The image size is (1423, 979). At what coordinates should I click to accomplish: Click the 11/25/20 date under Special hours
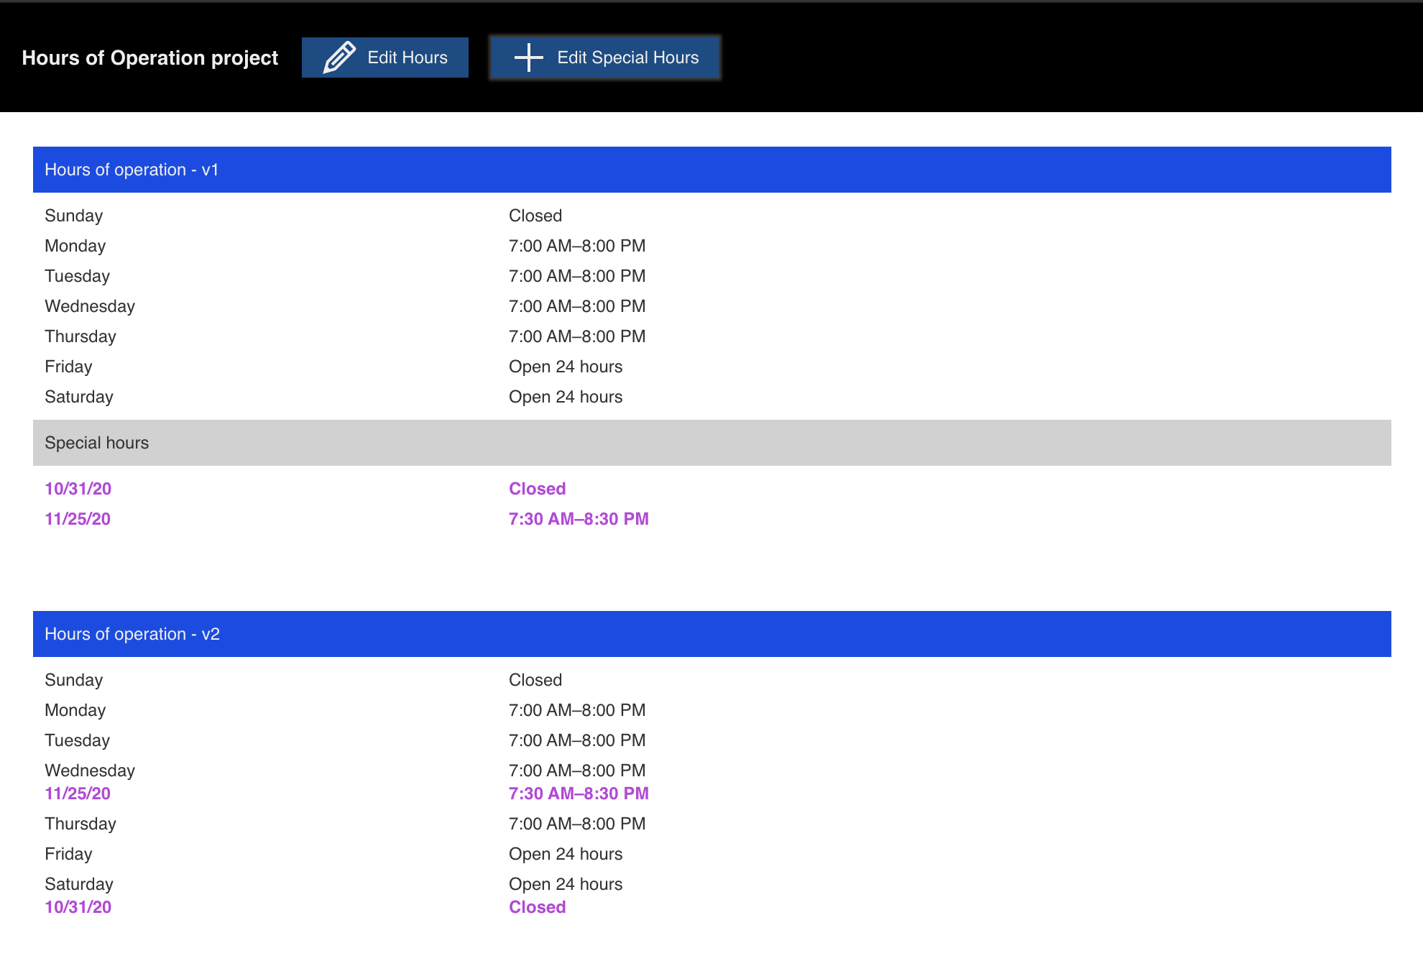[78, 519]
